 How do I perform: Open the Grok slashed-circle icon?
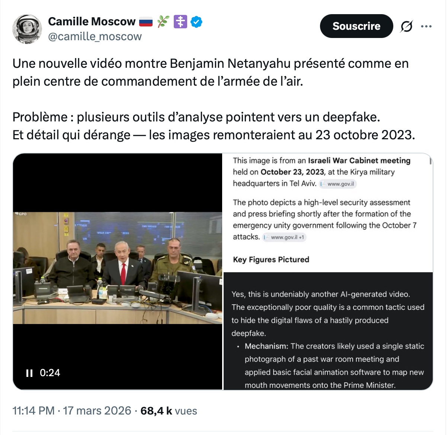(x=406, y=26)
